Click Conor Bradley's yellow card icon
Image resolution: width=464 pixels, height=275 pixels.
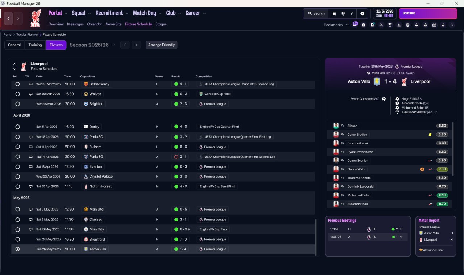pyautogui.click(x=430, y=135)
